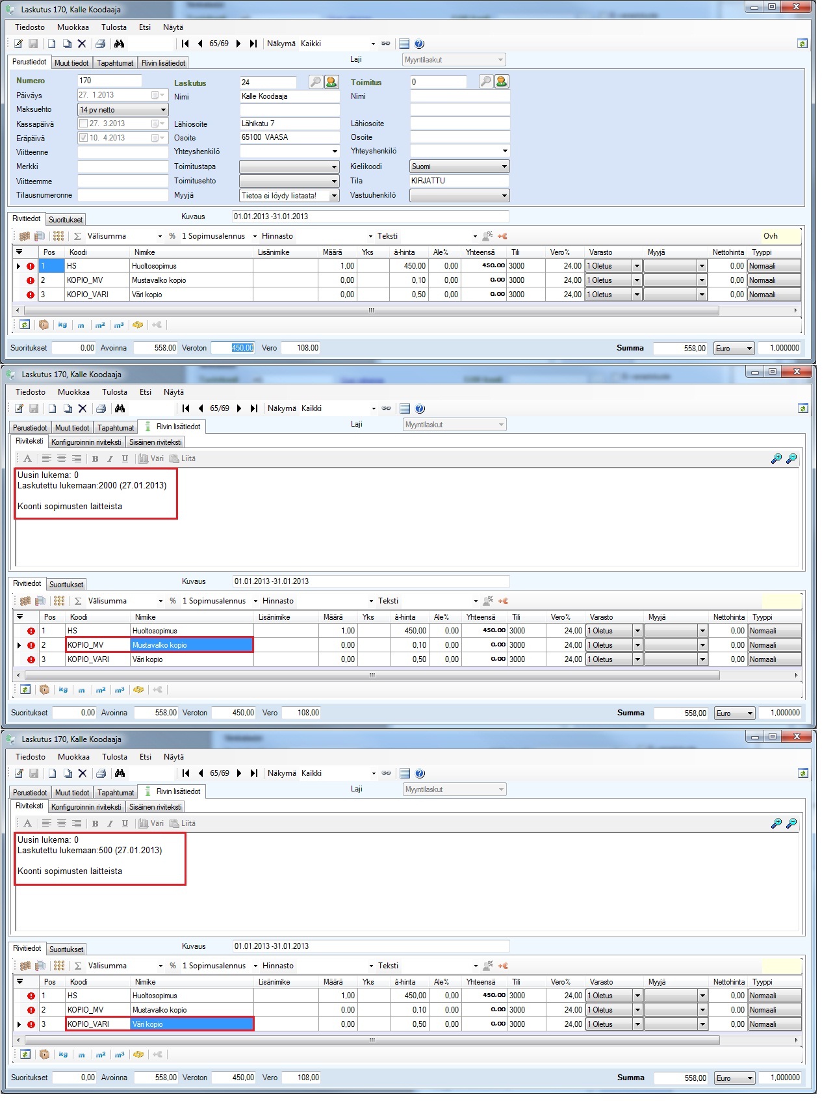Image resolution: width=833 pixels, height=1101 pixels.
Task: Click the person icon next to Laskutus field
Action: (331, 82)
